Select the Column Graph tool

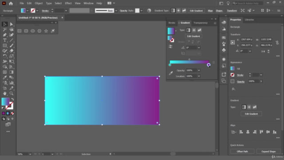(12, 83)
